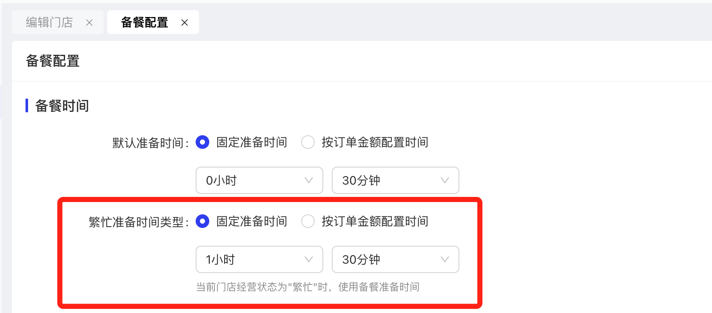The height and width of the screenshot is (313, 712).
Task: Click the 备餐配置 page title
Action: coord(53,61)
